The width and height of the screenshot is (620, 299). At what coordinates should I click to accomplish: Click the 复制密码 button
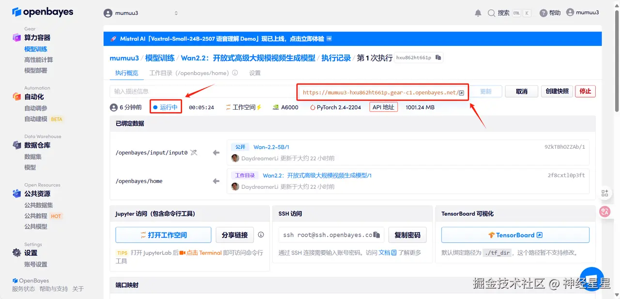407,235
